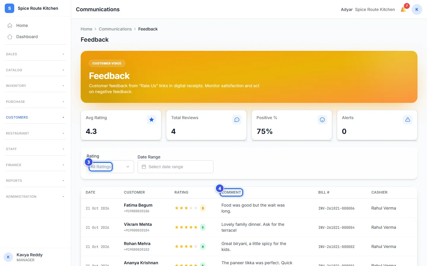Sort by the Date column header

[x=90, y=192]
